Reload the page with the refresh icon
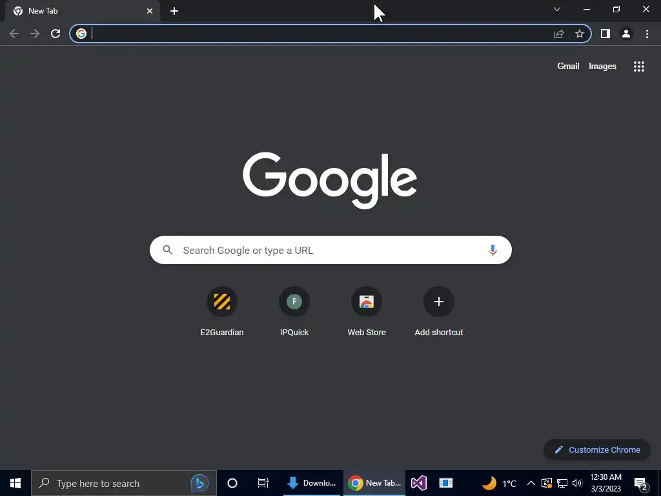Viewport: 661px width, 496px height. pos(56,34)
